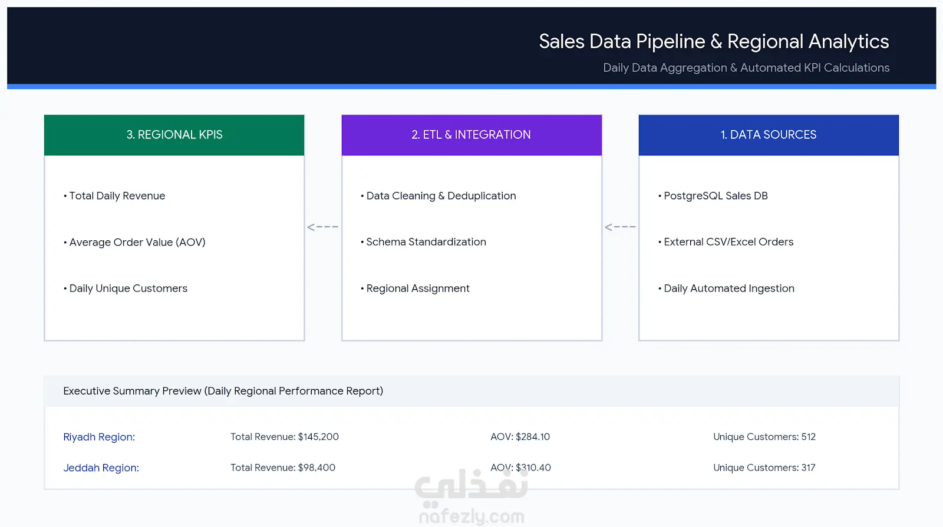Select the 3. Regional KPIs header
943x527 pixels.
tap(174, 135)
